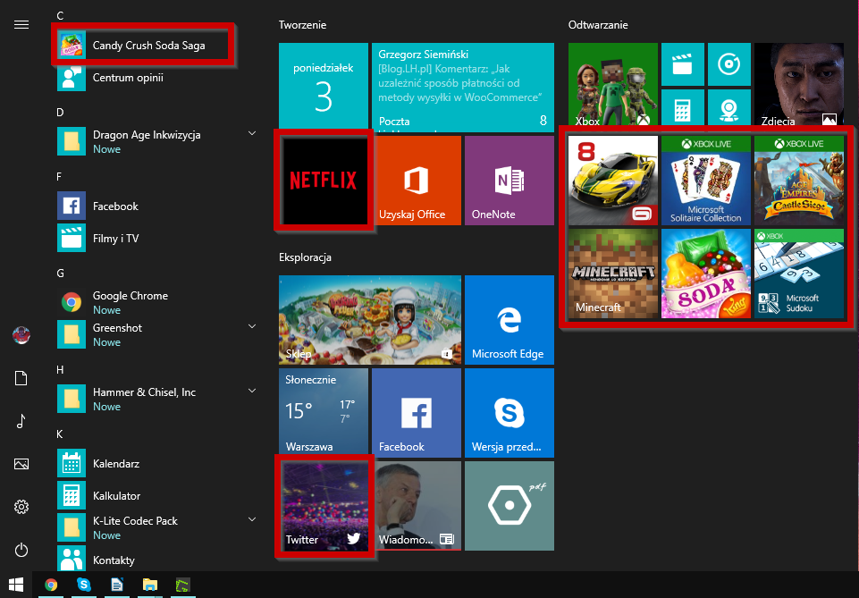Open Uzyskaj Office tile

(417, 181)
